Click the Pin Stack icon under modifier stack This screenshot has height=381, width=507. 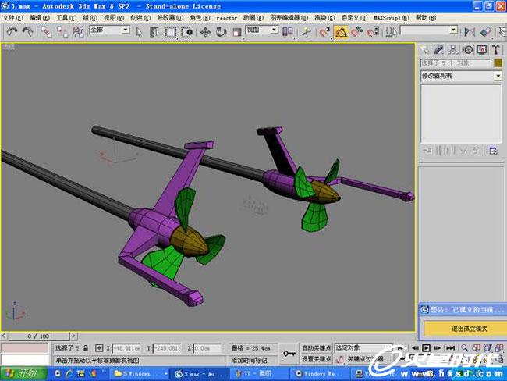click(x=427, y=151)
